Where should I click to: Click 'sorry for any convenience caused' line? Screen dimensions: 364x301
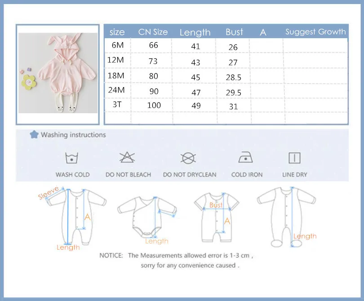click(190, 265)
